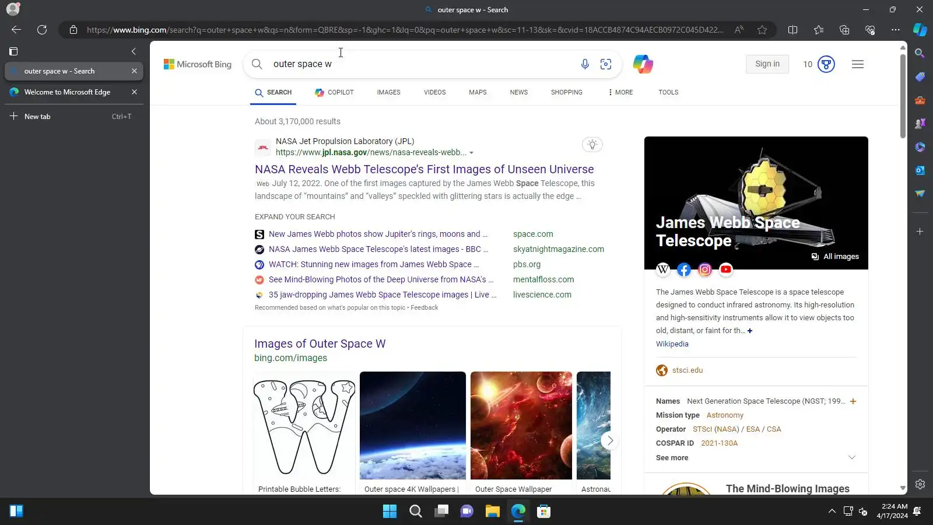Open the Outlook icon in the Edge sidebar
The height and width of the screenshot is (525, 933).
coord(920,170)
